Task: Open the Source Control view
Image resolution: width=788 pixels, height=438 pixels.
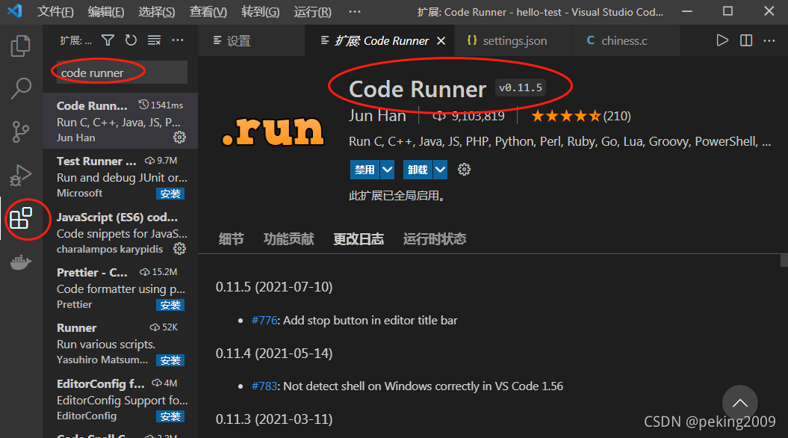Action: coord(21,132)
